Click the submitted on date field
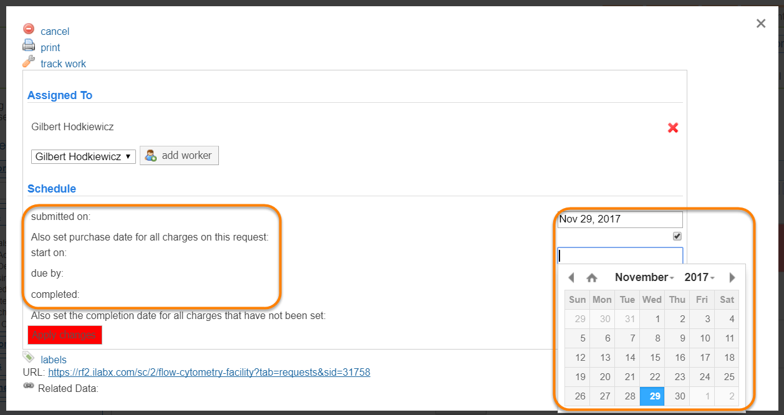The height and width of the screenshot is (415, 784). pyautogui.click(x=619, y=219)
